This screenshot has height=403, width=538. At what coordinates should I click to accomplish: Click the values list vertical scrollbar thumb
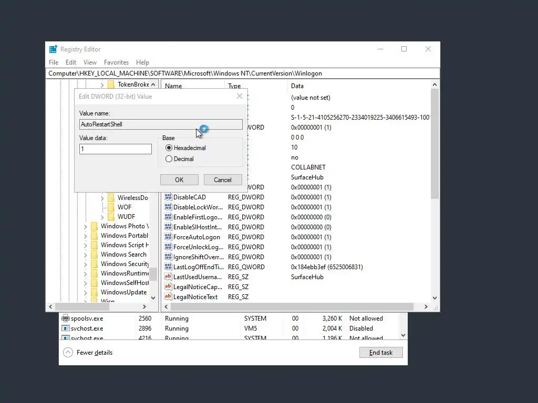434,144
